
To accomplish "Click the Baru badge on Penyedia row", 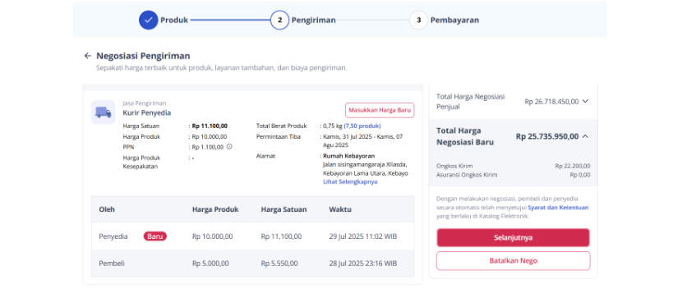I will tap(155, 236).
